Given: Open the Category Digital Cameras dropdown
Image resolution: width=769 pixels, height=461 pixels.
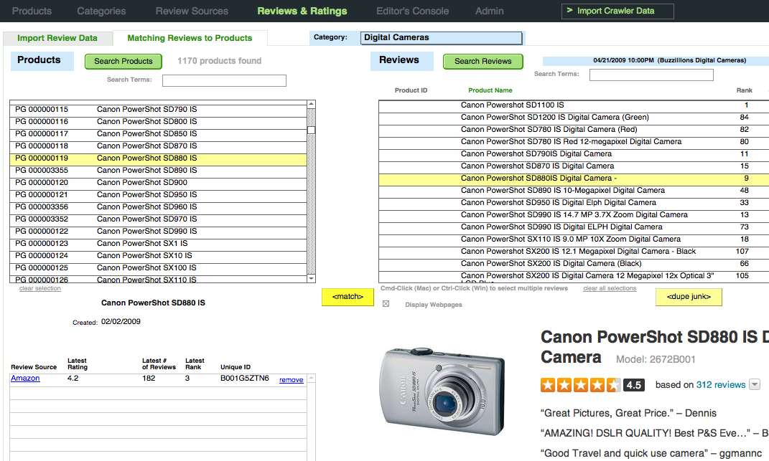Looking at the screenshot, I should click(442, 38).
